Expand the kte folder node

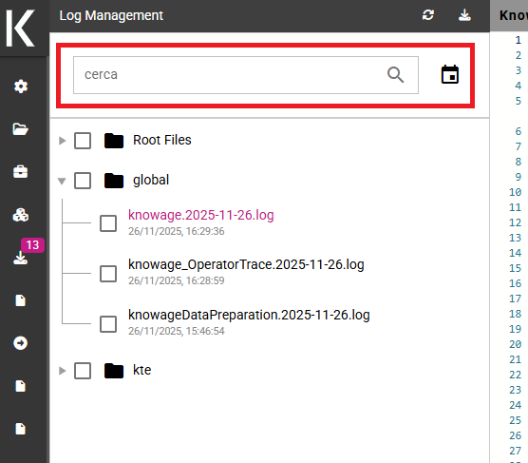tap(62, 371)
